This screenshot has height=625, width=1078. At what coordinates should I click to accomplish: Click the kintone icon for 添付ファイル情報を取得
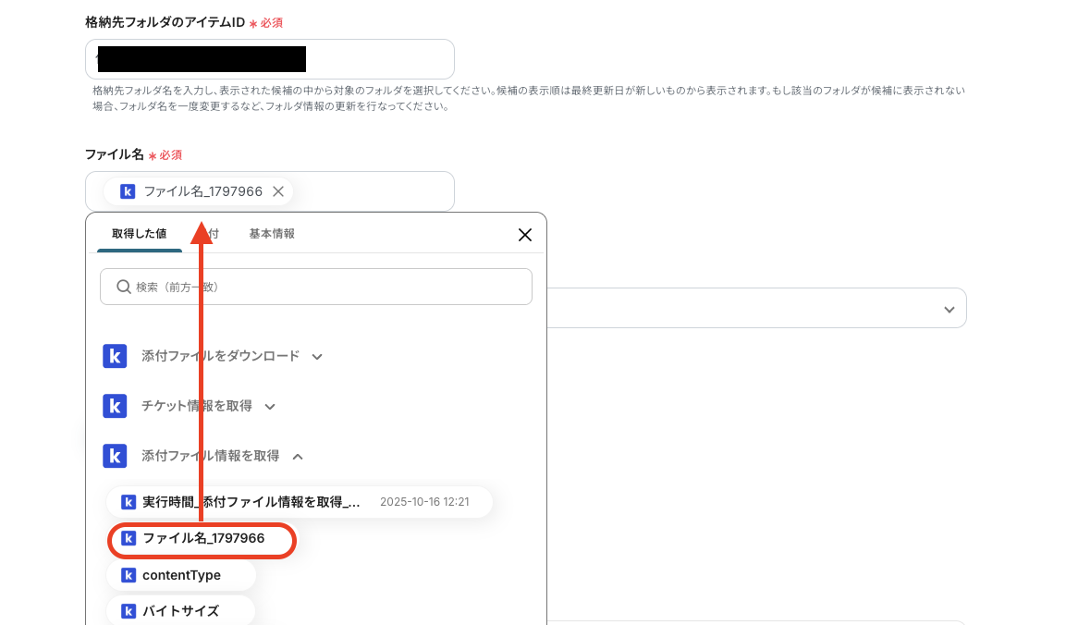[115, 456]
